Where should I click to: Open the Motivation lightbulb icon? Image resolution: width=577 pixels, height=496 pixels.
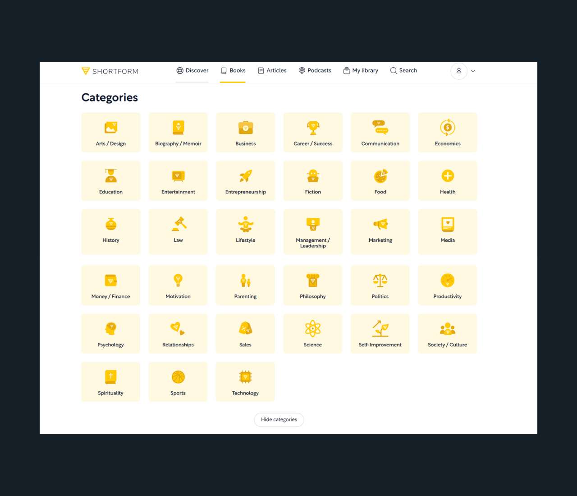[x=178, y=280]
